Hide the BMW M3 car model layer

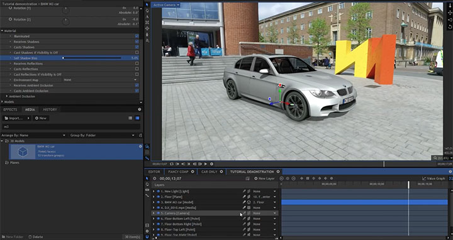[159, 202]
